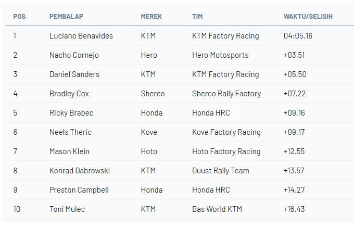Select Daniel Sanders in the table
Viewport: 354px width, 228px height.
pyautogui.click(x=74, y=74)
